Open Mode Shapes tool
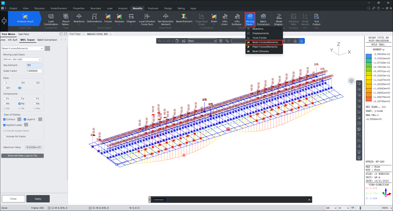 pos(279,20)
